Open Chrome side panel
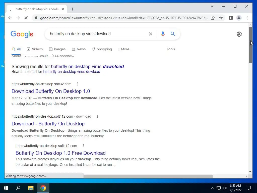This screenshot has width=257, height=193. pos(231,18)
